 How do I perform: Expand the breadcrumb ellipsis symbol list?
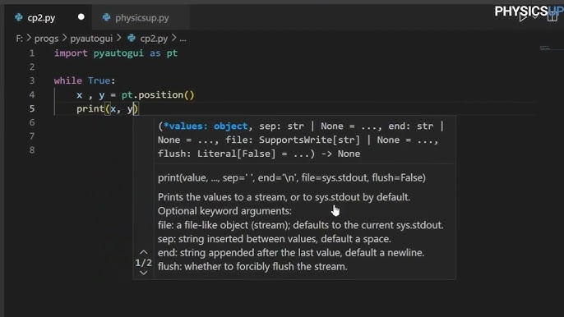pyautogui.click(x=183, y=39)
